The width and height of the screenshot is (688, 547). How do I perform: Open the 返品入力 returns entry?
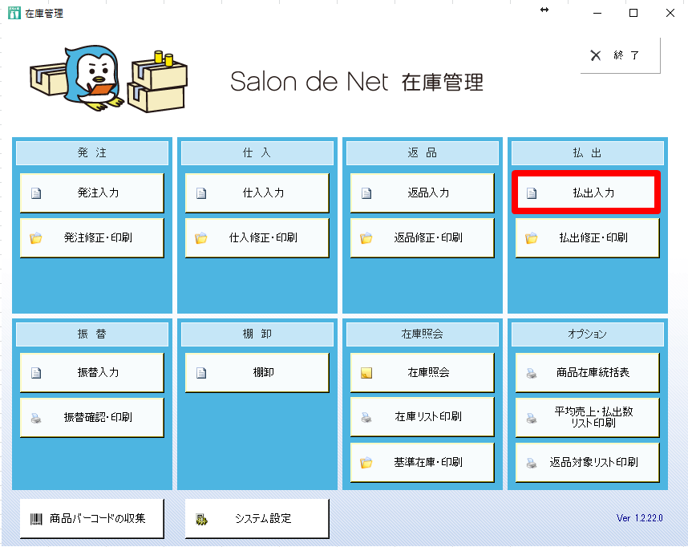pyautogui.click(x=422, y=192)
